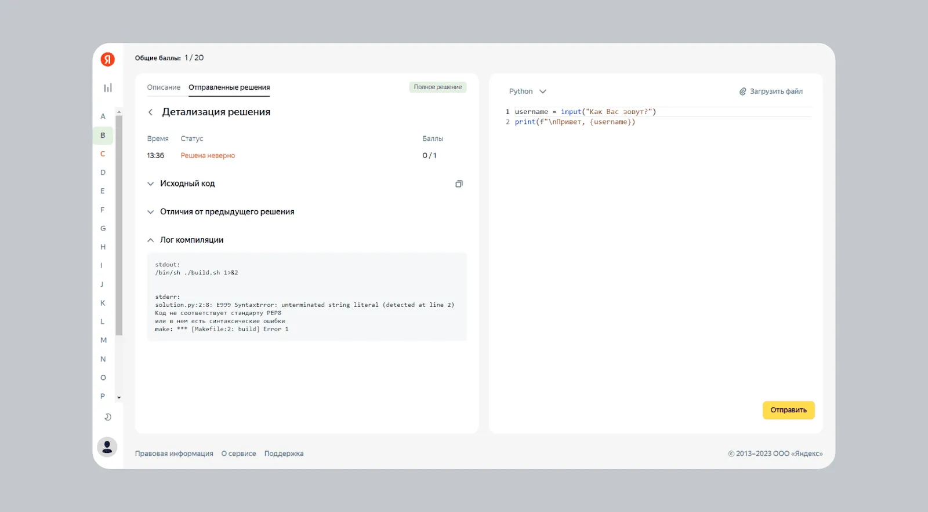Open the Python language dropdown

(528, 92)
